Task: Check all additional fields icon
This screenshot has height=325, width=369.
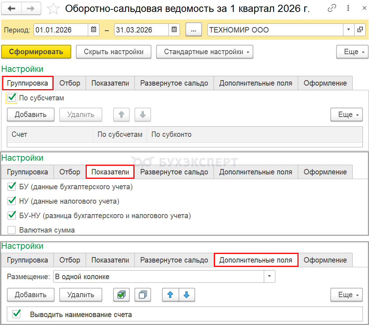Action: point(121,295)
